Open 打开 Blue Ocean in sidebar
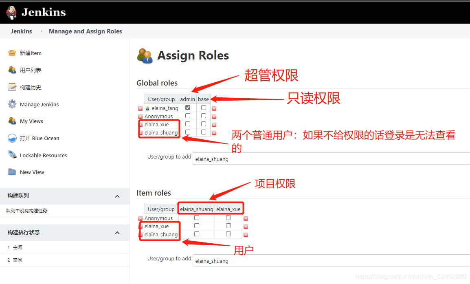Viewport: 470px width, 284px height. click(x=40, y=138)
